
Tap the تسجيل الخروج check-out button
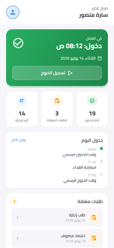[x=57, y=73]
